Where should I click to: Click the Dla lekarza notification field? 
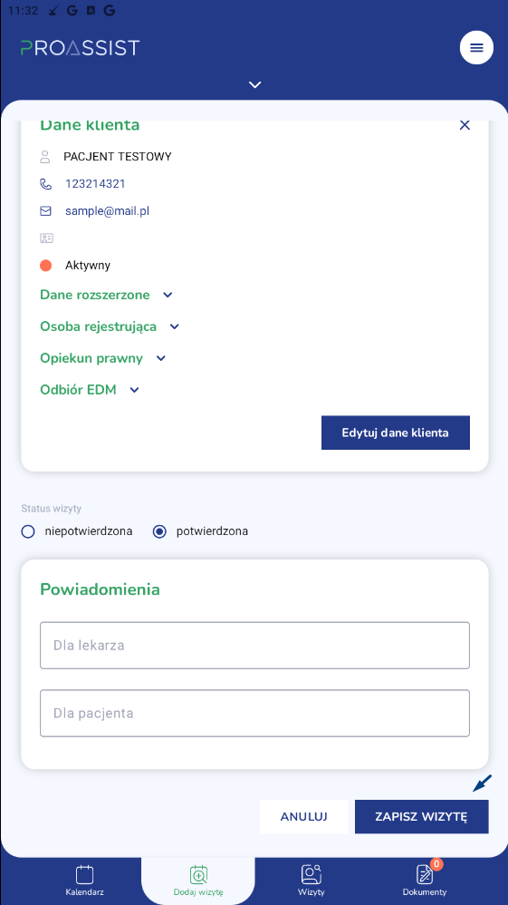pyautogui.click(x=254, y=646)
